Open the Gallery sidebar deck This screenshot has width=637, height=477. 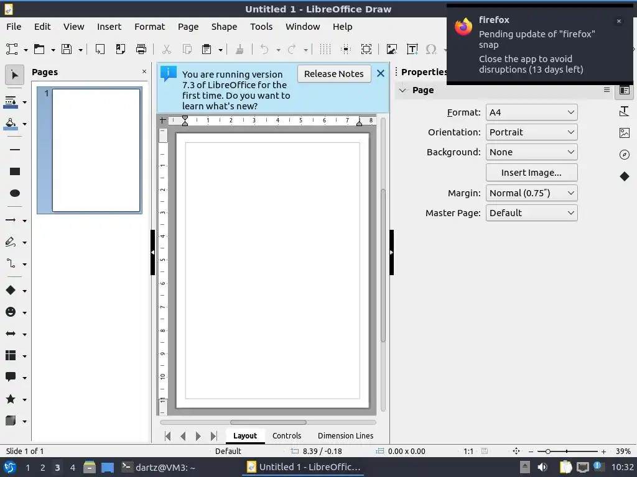625,133
